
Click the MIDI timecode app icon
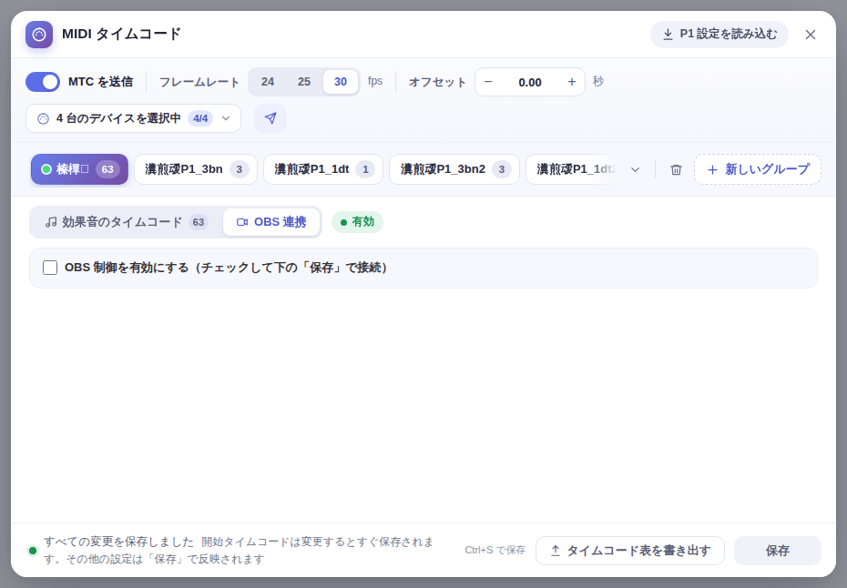coord(39,35)
